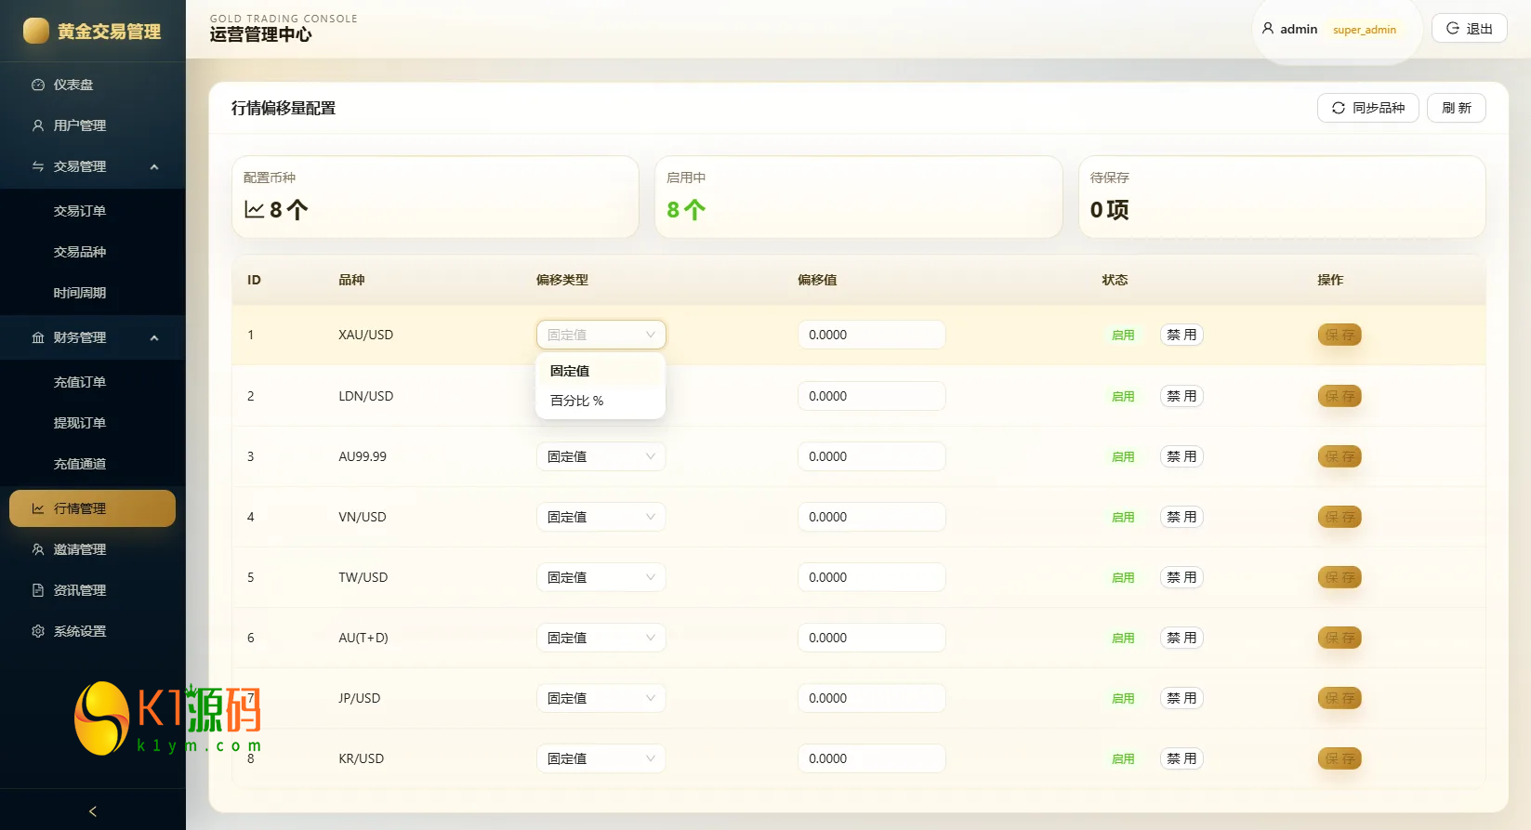
Task: Save the AU99.99 row with 保存
Action: click(1340, 456)
